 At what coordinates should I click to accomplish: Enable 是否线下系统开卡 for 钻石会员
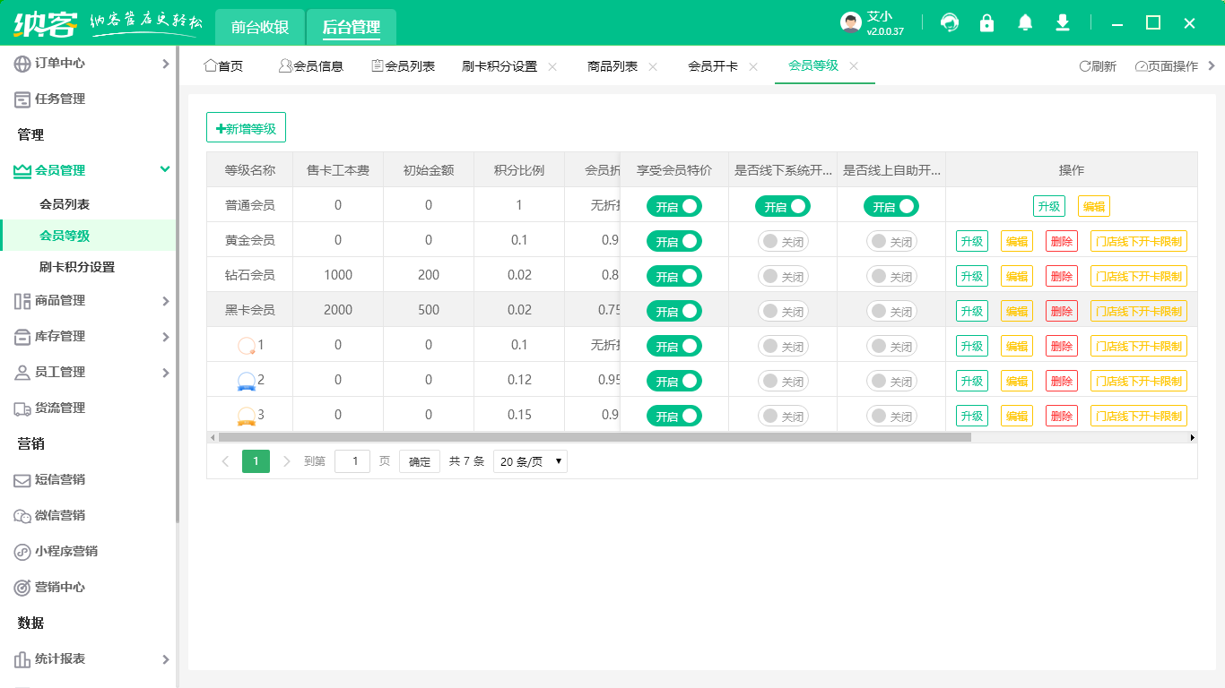[782, 275]
